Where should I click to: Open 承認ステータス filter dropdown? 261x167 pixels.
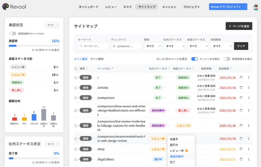point(198,46)
